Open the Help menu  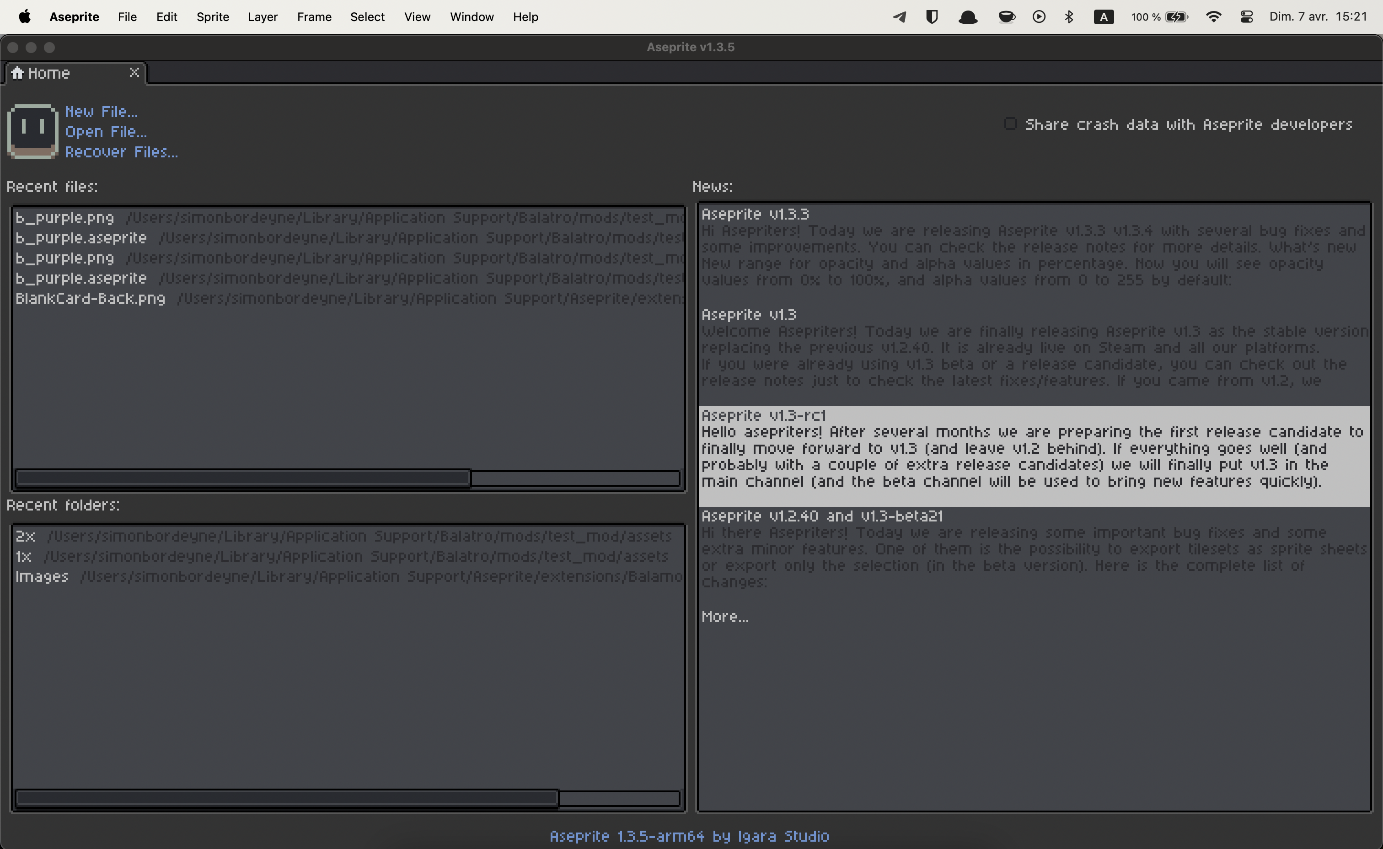pos(525,17)
